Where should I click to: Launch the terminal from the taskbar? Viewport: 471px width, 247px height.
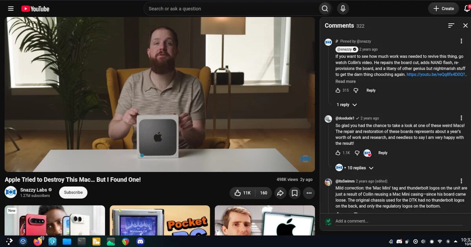[x=82, y=242]
